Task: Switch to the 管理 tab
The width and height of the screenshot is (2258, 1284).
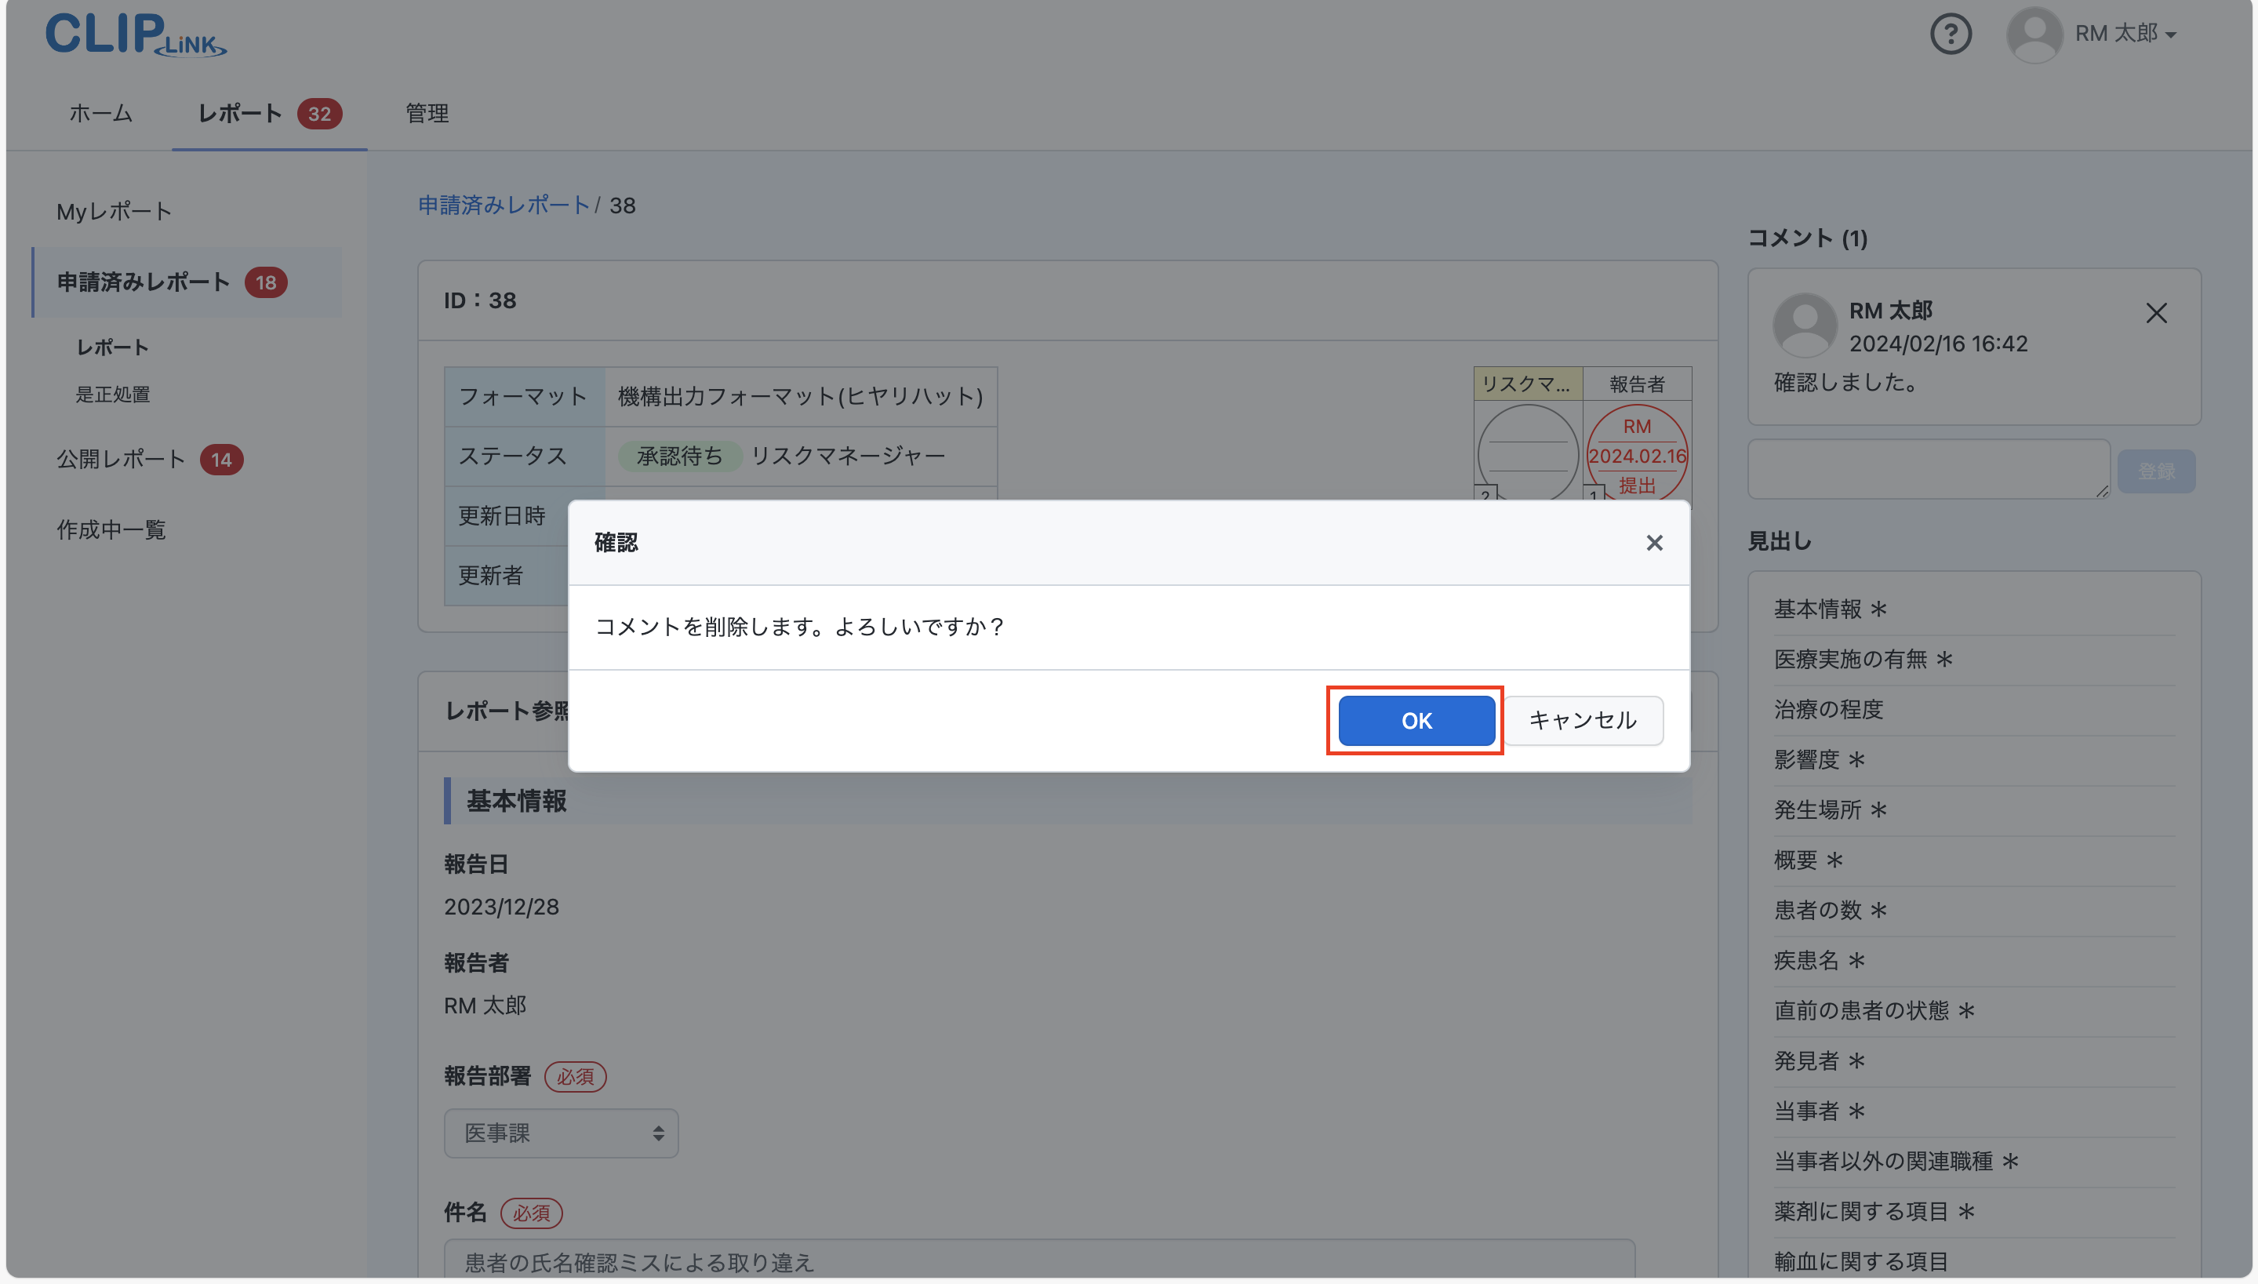Action: 426,113
